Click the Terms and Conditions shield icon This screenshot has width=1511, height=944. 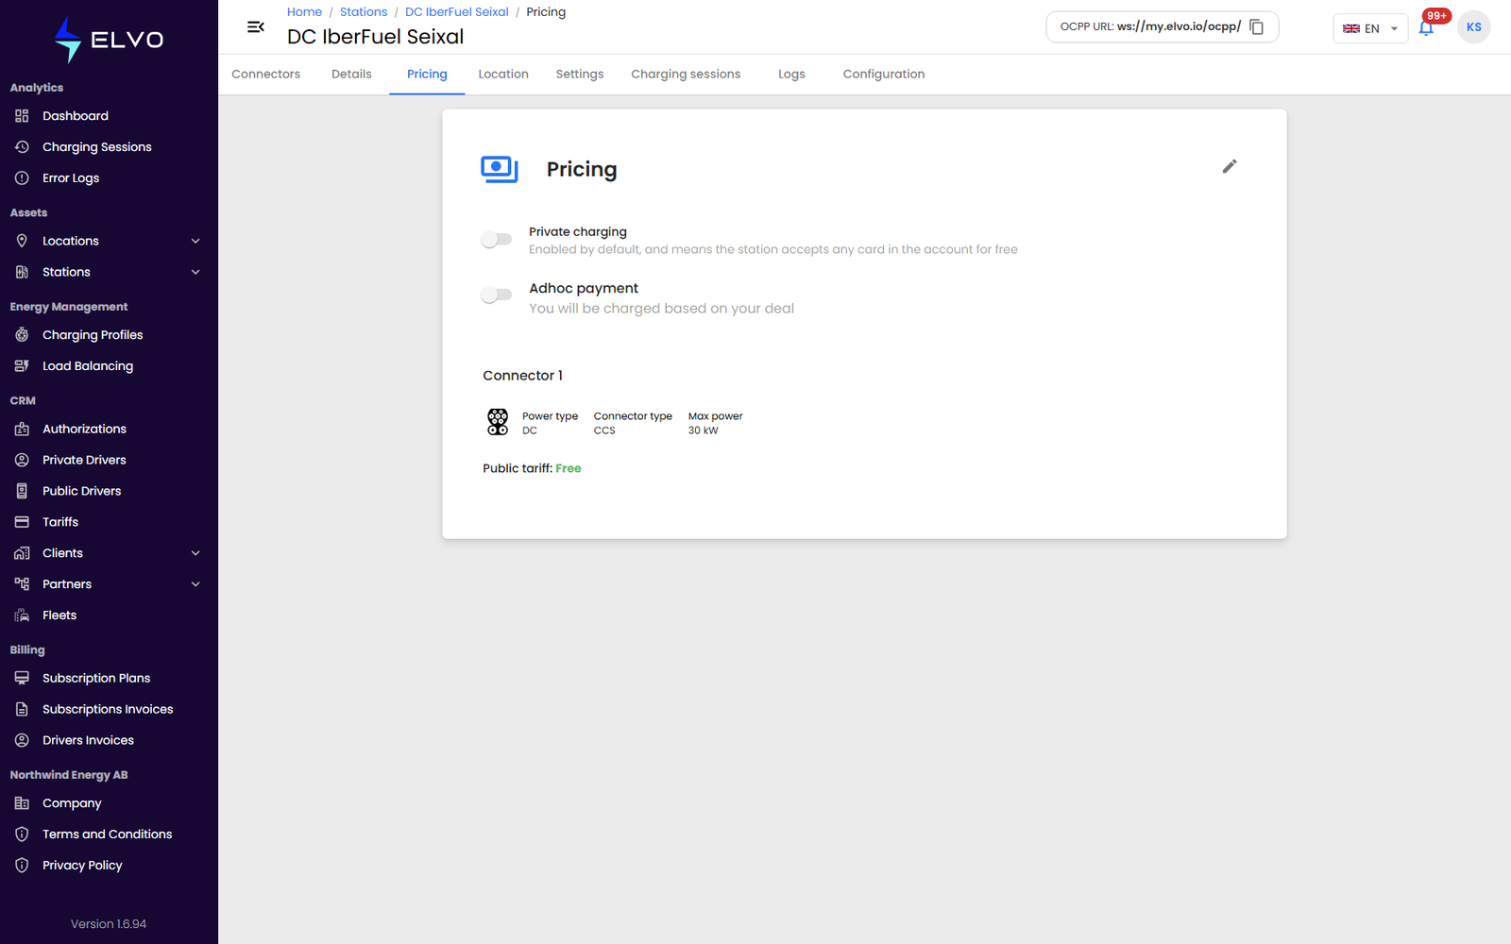pyautogui.click(x=22, y=834)
